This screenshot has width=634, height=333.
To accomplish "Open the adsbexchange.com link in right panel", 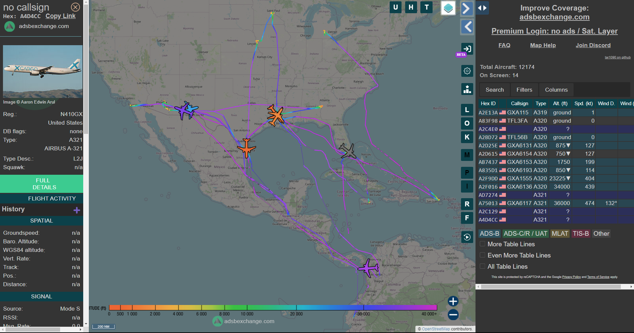I will [554, 17].
